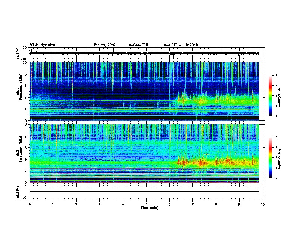
Task: Click the time axis tick label "3"
Action: tap(99, 204)
